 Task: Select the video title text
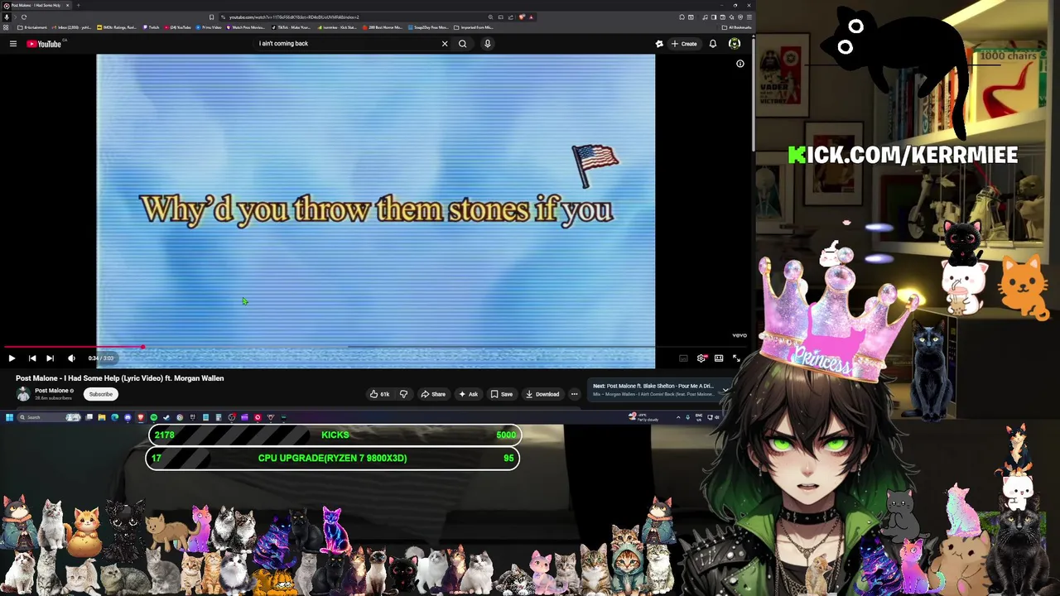pyautogui.click(x=119, y=378)
